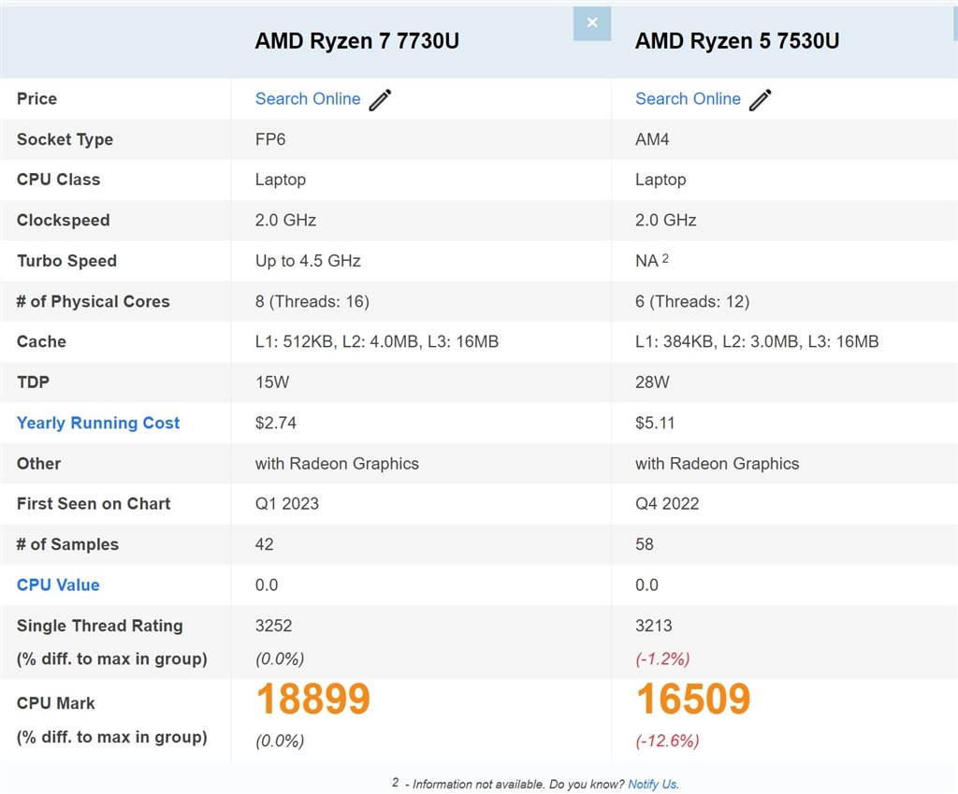Select the AMD Ryzen 5 7530U heading
The width and height of the screenshot is (958, 794).
pyautogui.click(x=737, y=41)
